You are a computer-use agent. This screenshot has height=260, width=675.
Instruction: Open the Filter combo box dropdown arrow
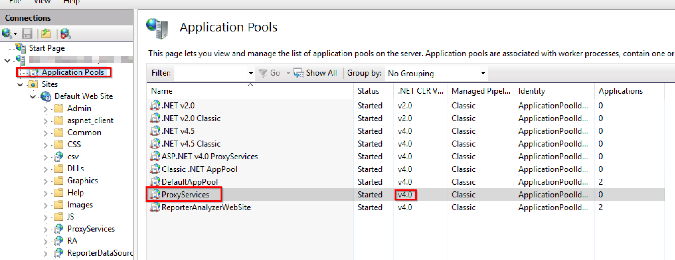click(251, 73)
